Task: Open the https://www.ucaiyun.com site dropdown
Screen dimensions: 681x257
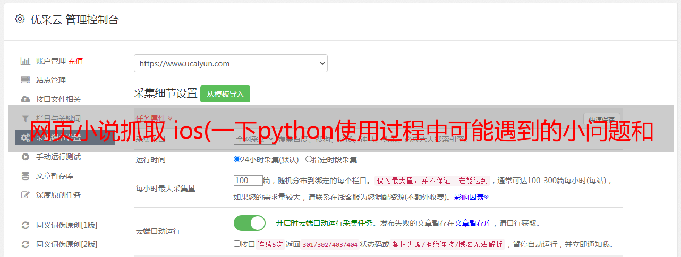Action: point(231,63)
